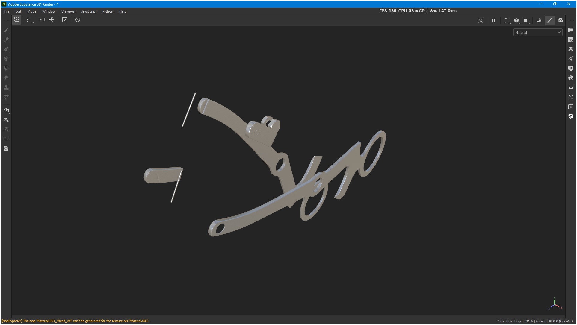
Task: Select the Clone stamp tool
Action: coord(6,87)
